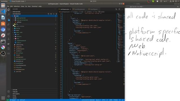Expand the TIMELINE panel
Image resolution: width=180 pixels, height=101 pixels.
point(34,92)
